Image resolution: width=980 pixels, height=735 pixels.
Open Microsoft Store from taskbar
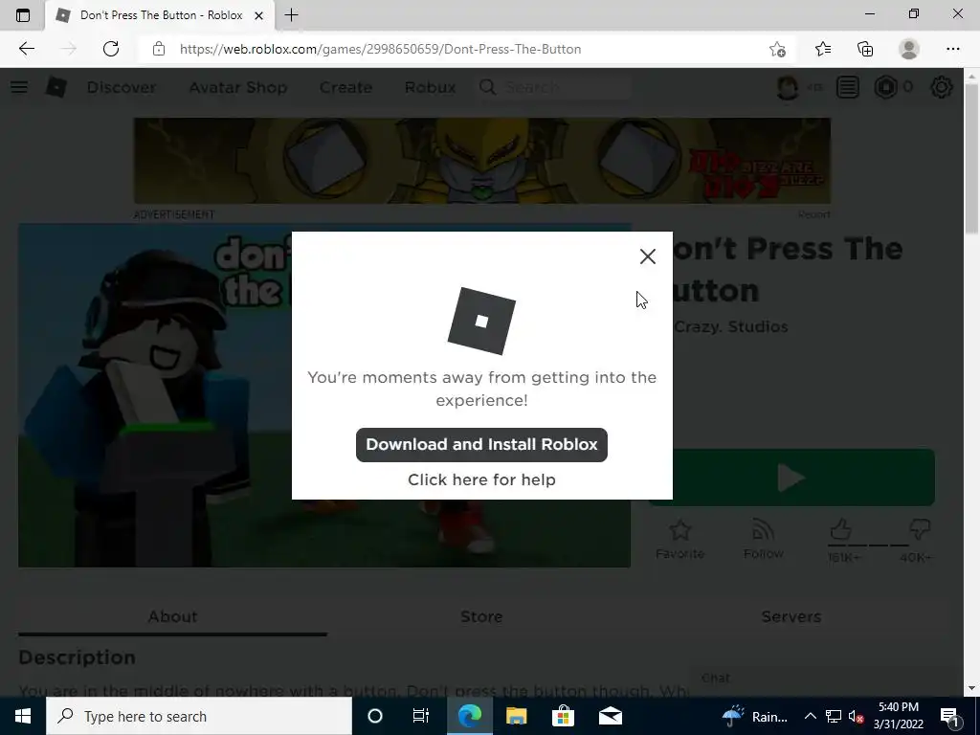pyautogui.click(x=563, y=716)
